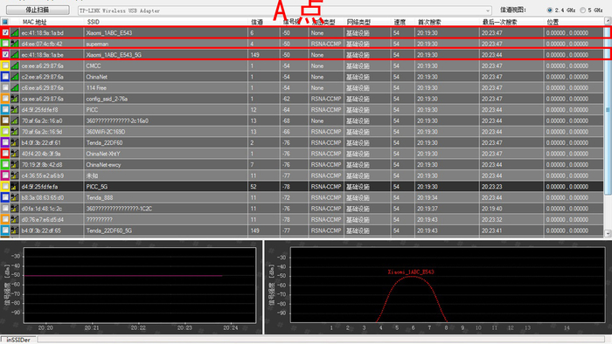Check the ChinaNet network checkbox
The image size is (612, 344).
tap(5, 77)
